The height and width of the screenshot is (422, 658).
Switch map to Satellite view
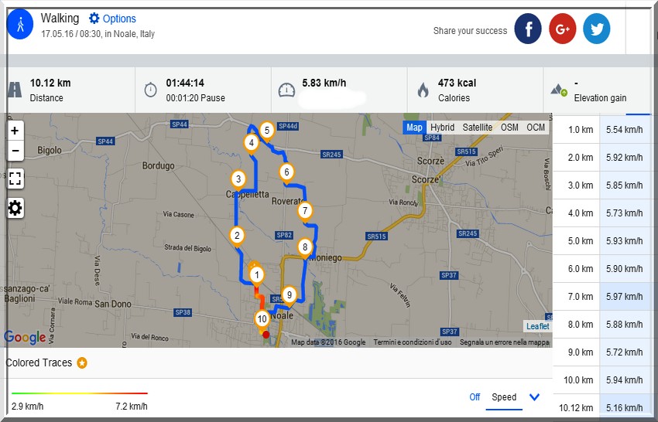pyautogui.click(x=477, y=128)
